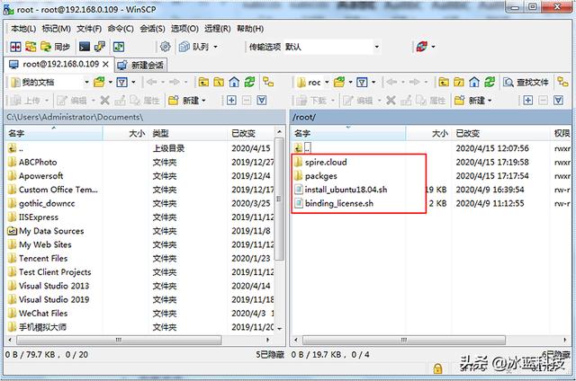
Task: Open the Session (会话) menu
Action: 152,28
